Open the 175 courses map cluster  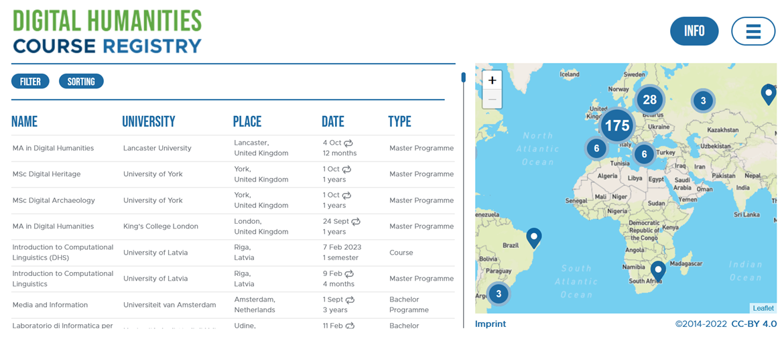(616, 125)
